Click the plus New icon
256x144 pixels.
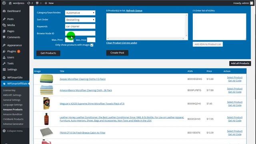[46, 3]
